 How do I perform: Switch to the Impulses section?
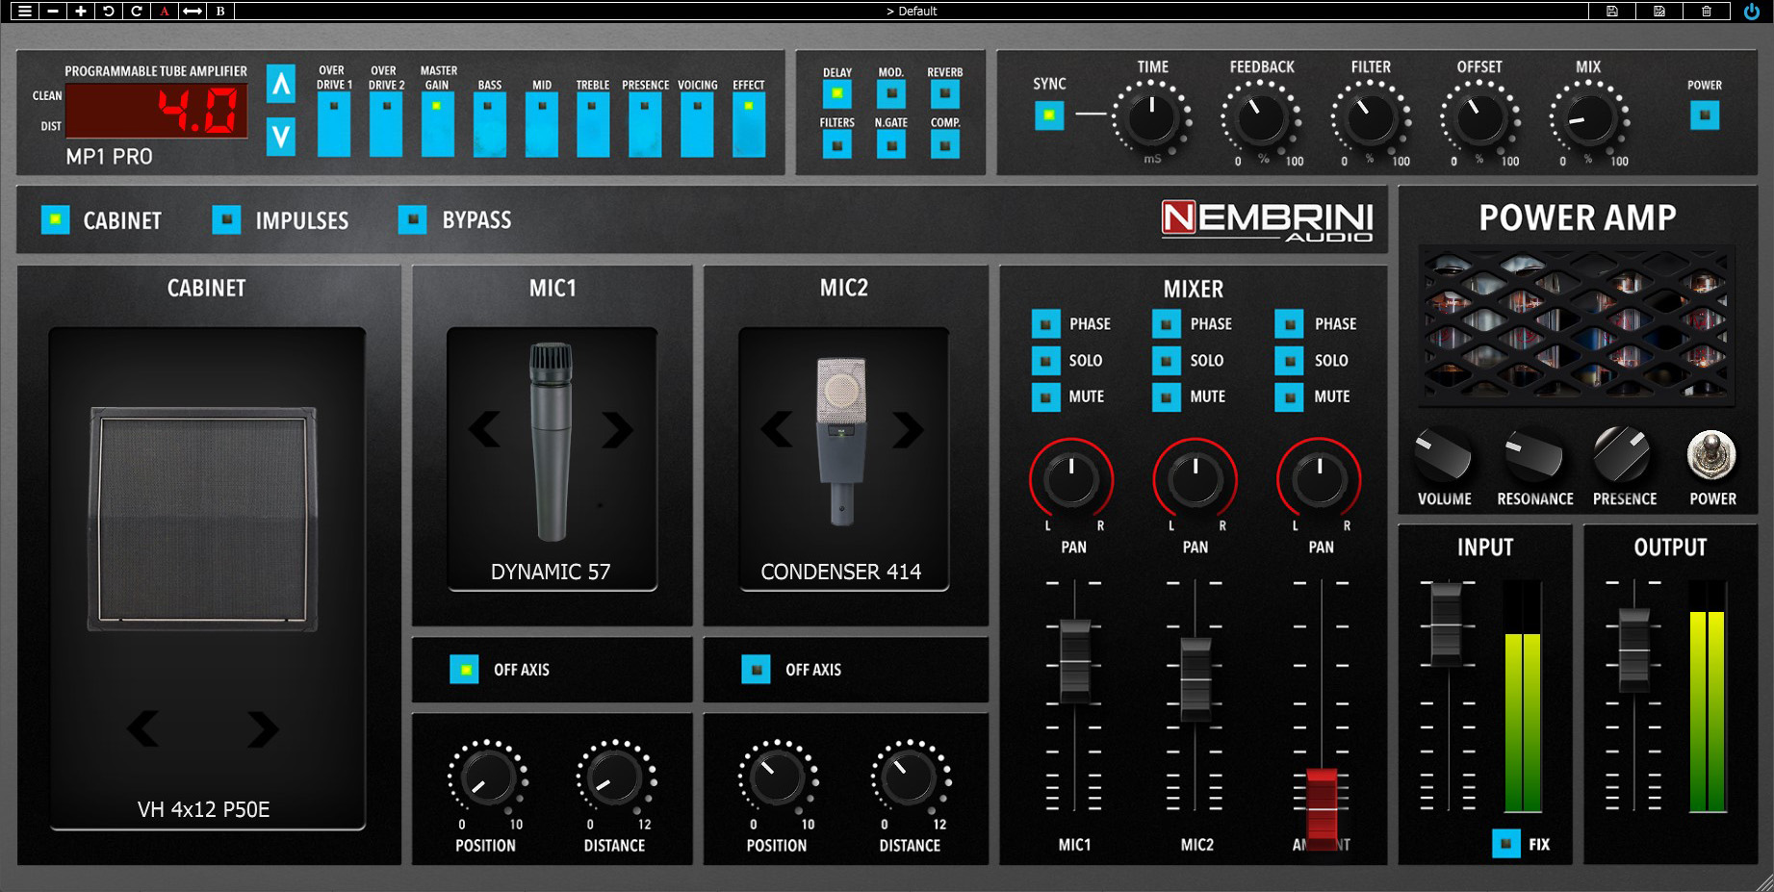227,220
